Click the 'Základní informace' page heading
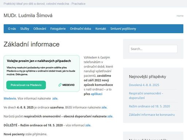187x140 pixels. (31, 44)
